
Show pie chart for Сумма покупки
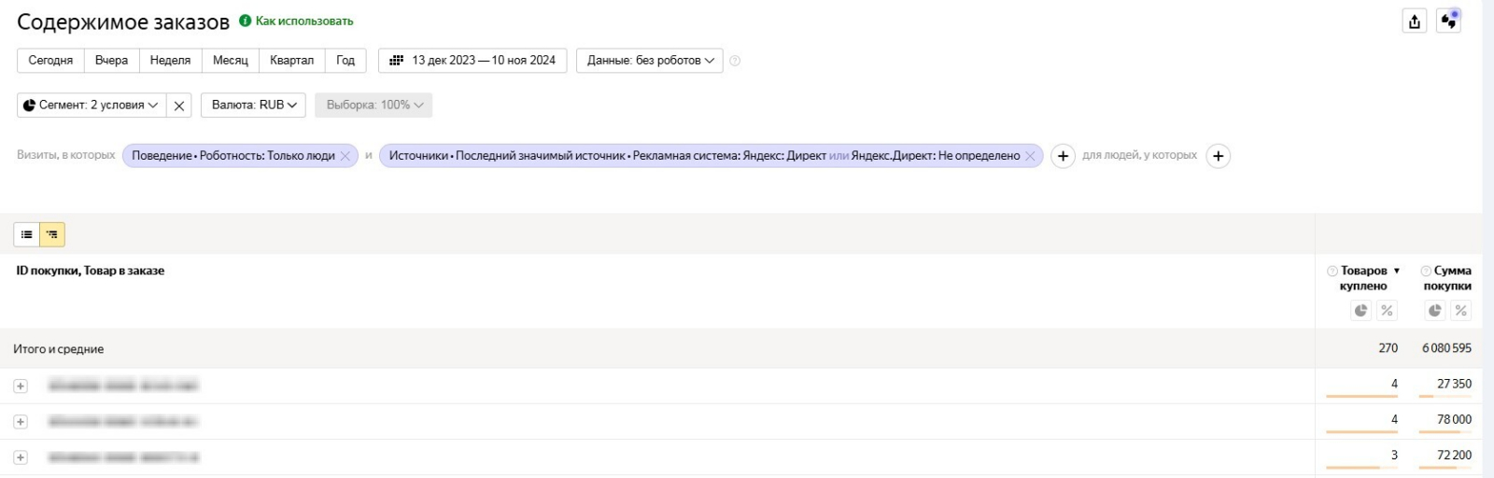point(1434,311)
